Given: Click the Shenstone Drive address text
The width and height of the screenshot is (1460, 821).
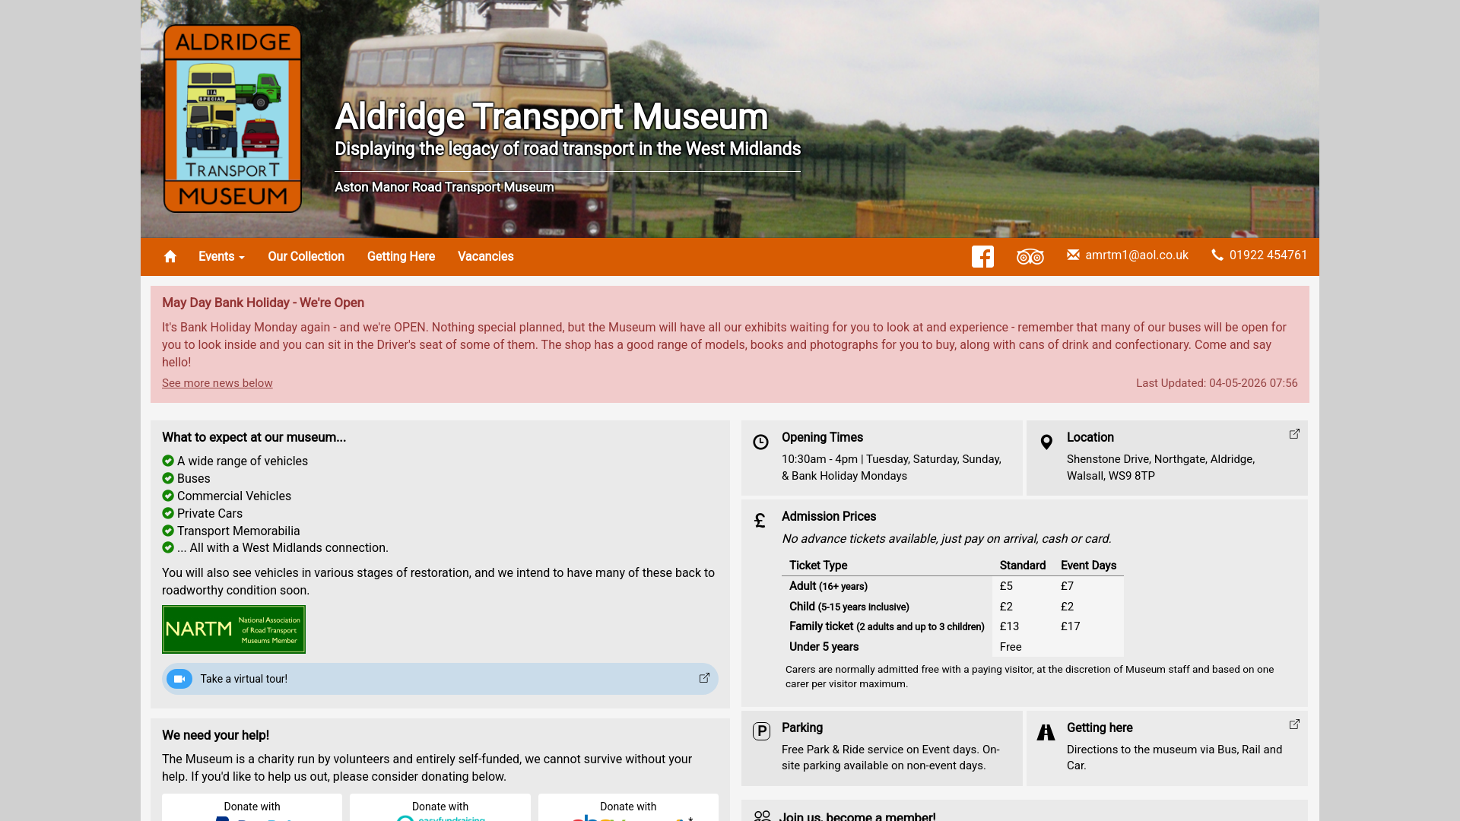Looking at the screenshot, I should (1160, 468).
